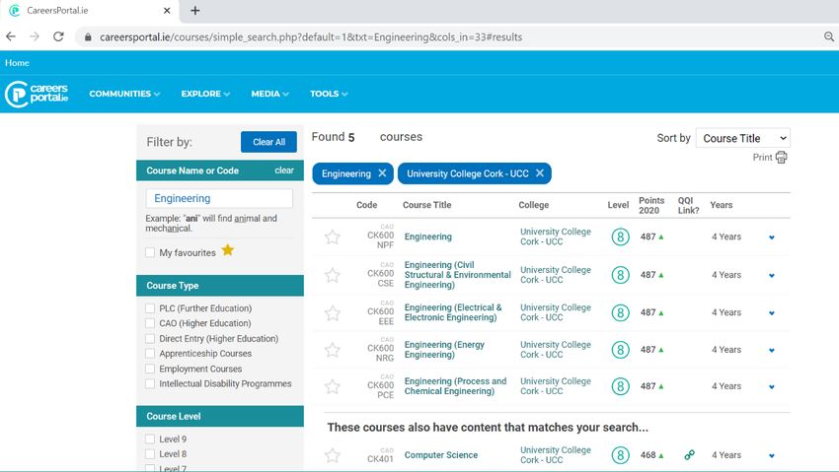839x472 pixels.
Task: Click the Home link
Action: pos(17,62)
